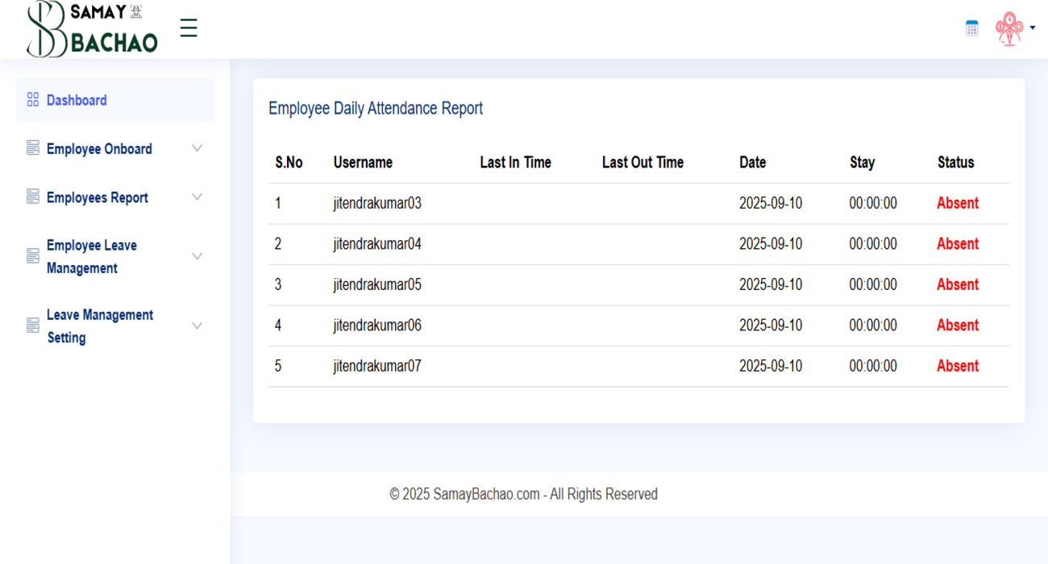Image resolution: width=1048 pixels, height=564 pixels.
Task: Toggle the sidebar with the hamburger menu
Action: point(189,27)
